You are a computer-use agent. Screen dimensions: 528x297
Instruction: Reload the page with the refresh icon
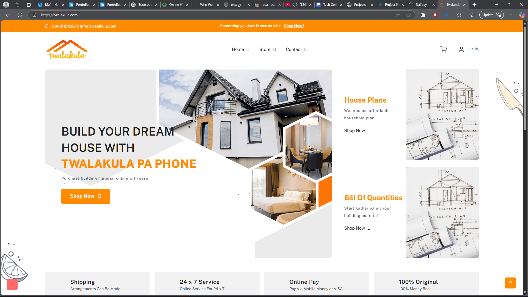tap(20, 15)
